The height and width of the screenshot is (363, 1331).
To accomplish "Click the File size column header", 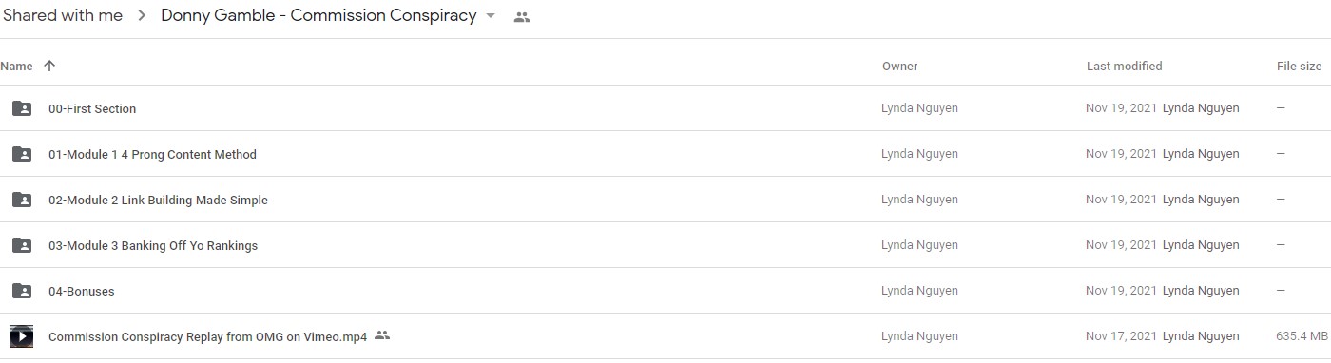I will point(1299,67).
